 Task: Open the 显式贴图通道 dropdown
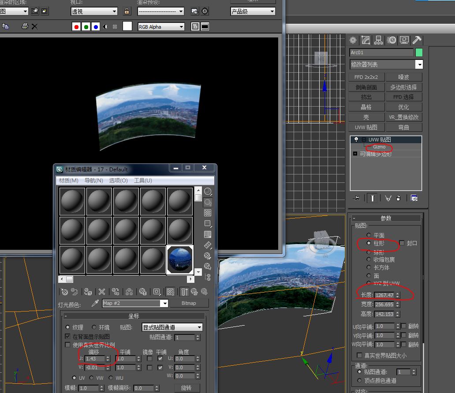point(172,327)
